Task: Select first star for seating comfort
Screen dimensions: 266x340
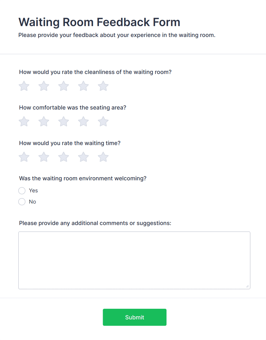Action: pyautogui.click(x=24, y=122)
